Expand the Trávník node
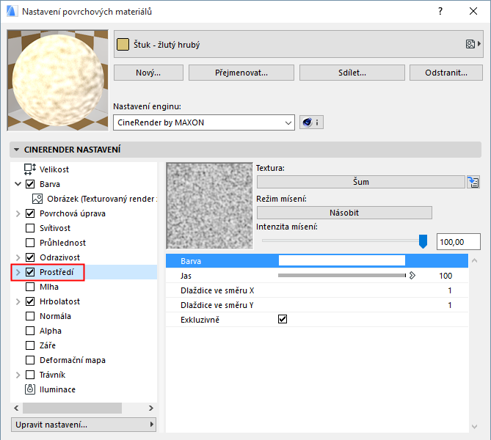491x440 pixels. [18, 375]
